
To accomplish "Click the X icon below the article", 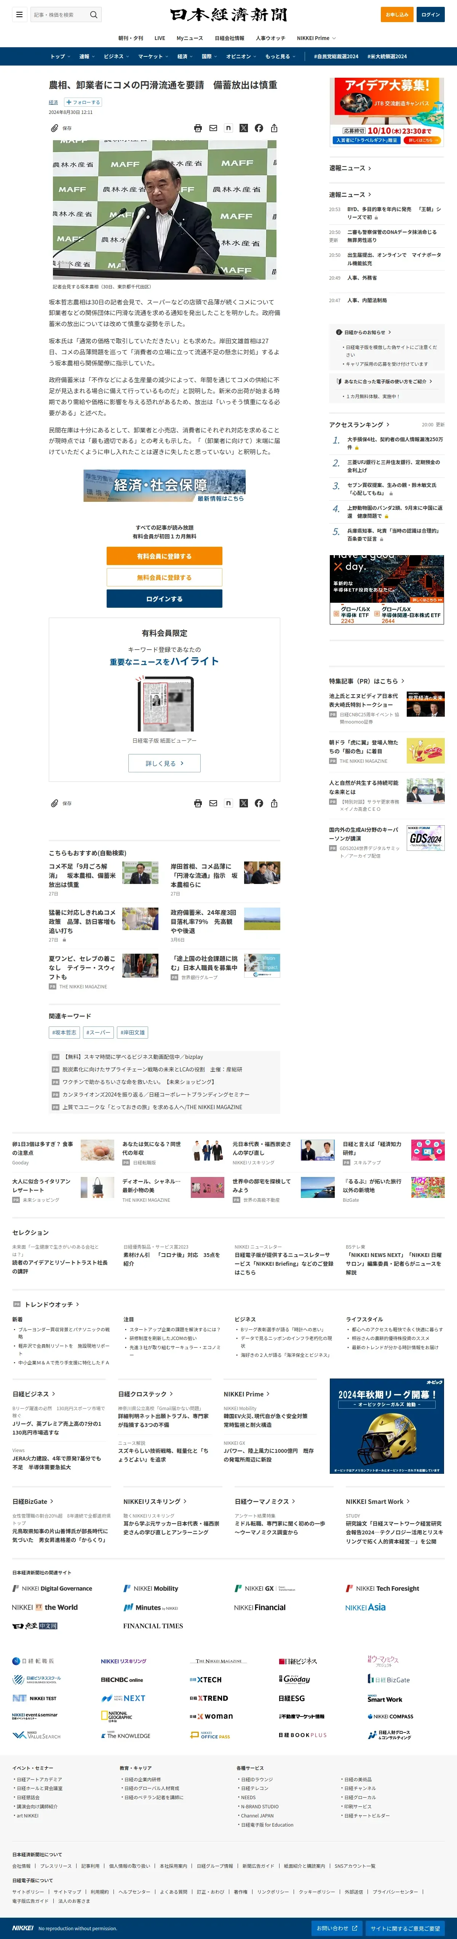I will coord(243,803).
